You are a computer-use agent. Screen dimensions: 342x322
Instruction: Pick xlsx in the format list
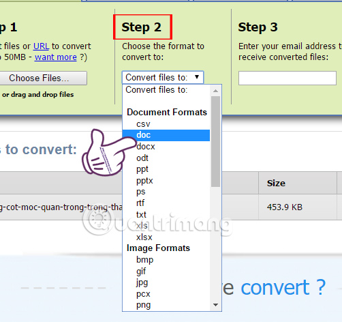[x=166, y=237]
